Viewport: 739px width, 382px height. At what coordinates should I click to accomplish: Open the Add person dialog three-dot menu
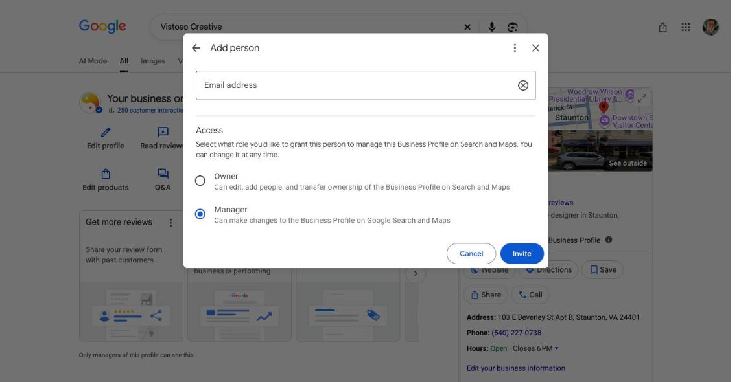tap(515, 48)
